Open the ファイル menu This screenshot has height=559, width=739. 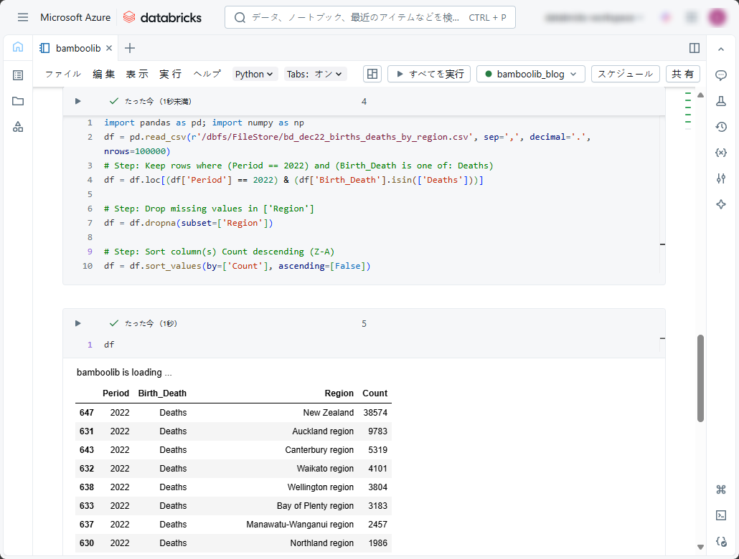pyautogui.click(x=62, y=74)
